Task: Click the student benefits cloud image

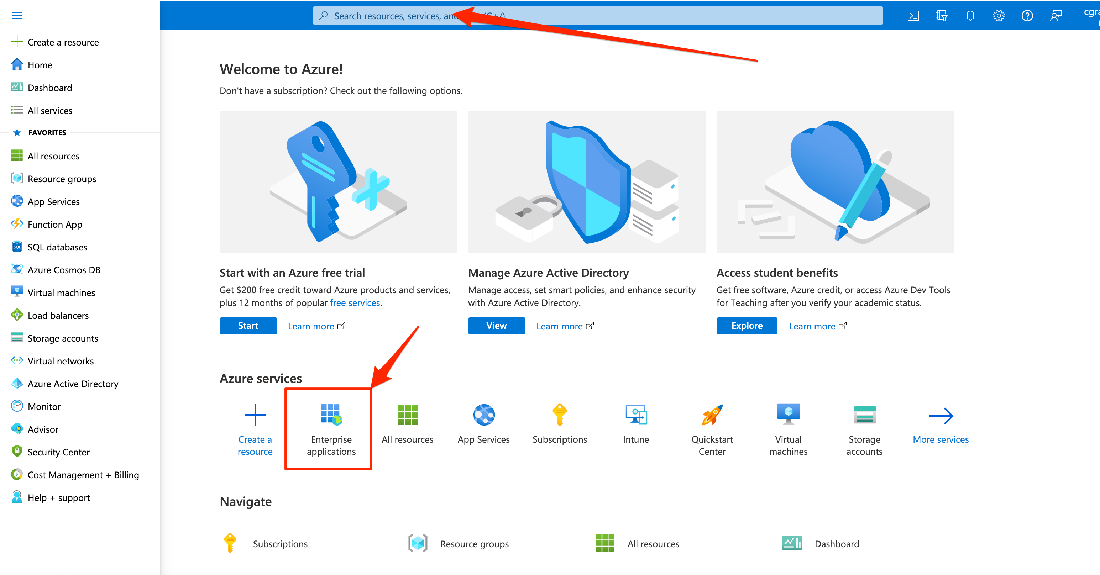Action: pos(835,182)
